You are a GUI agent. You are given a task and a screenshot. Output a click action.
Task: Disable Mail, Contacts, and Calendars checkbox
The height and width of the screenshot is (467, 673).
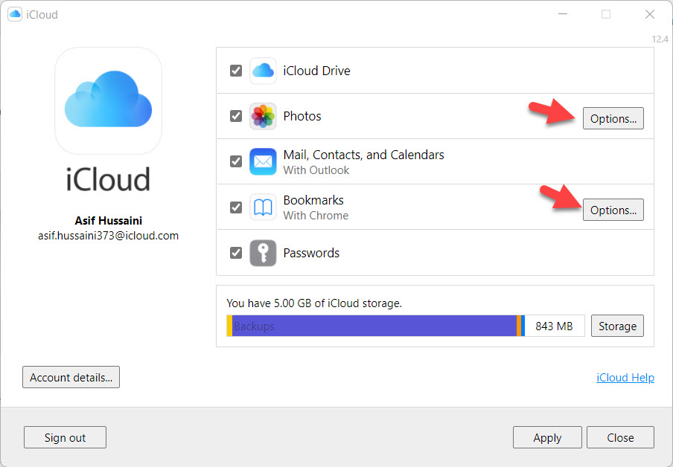point(236,162)
